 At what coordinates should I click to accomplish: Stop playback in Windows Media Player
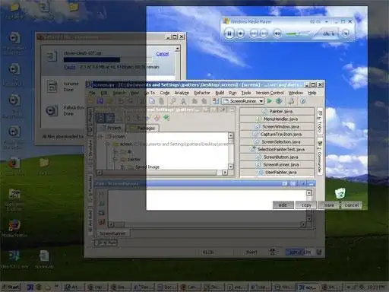pyautogui.click(x=240, y=33)
